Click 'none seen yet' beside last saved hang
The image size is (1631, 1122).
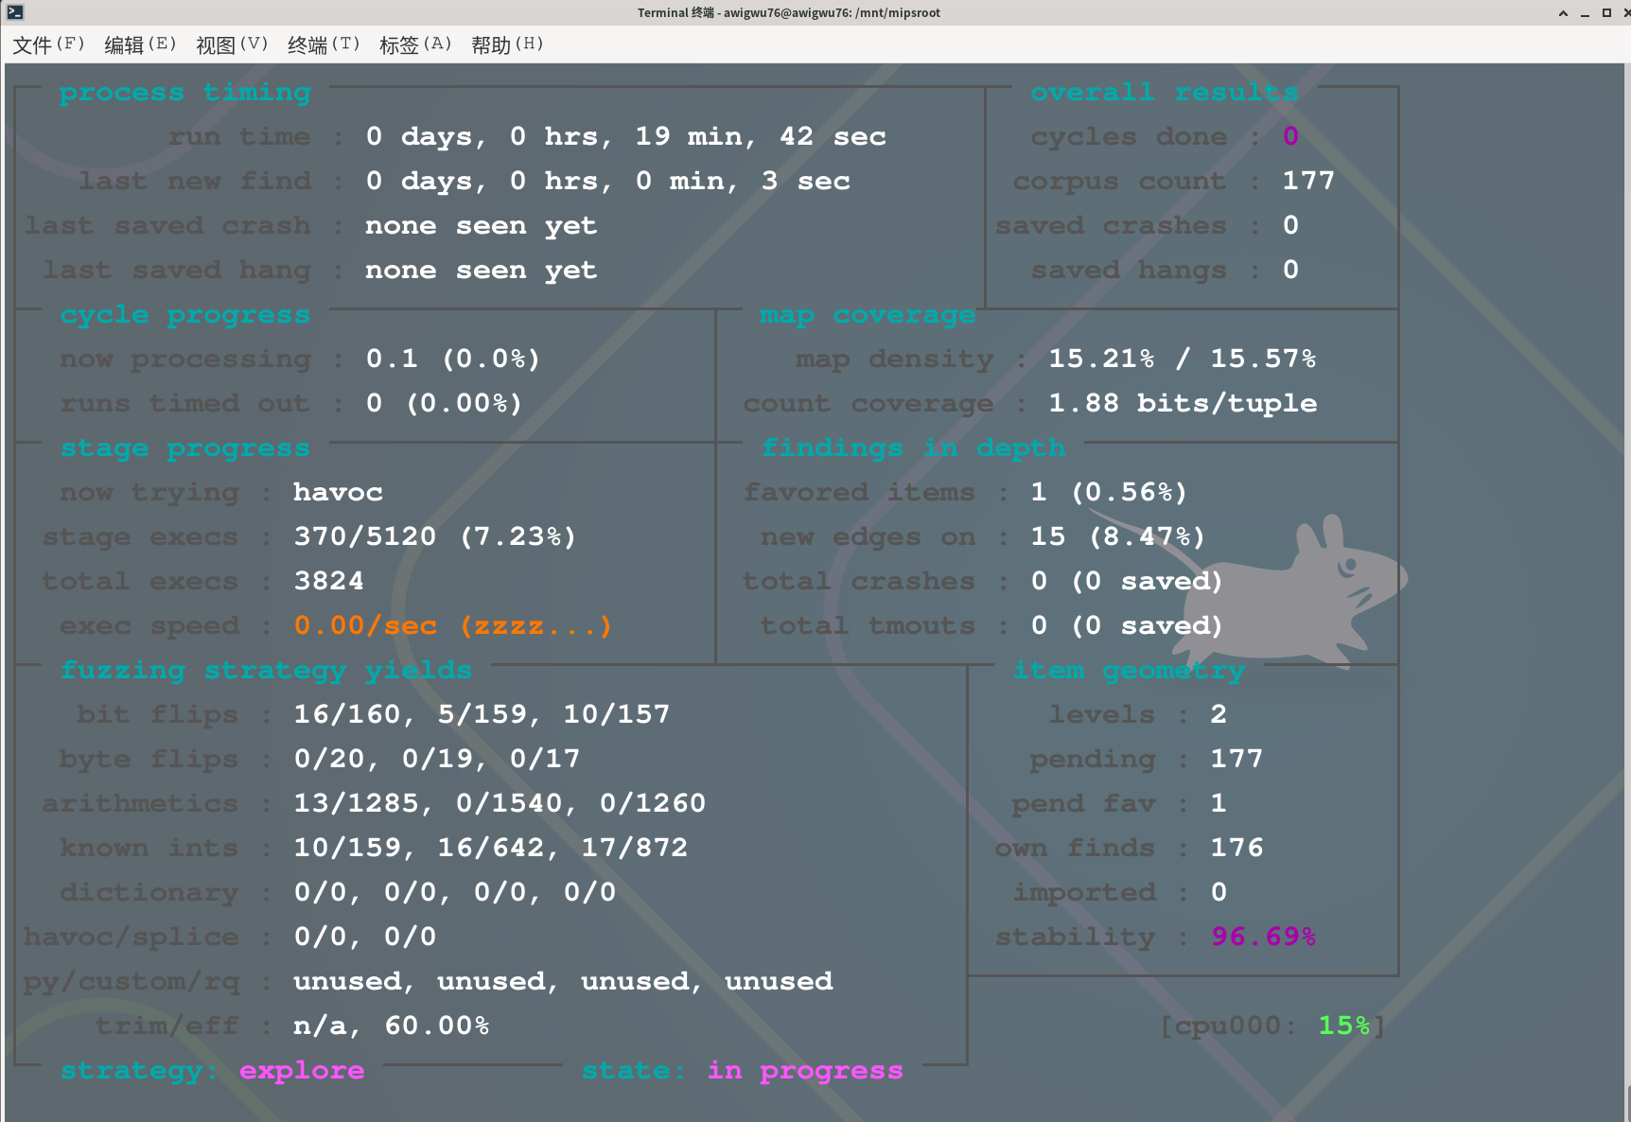click(x=482, y=270)
